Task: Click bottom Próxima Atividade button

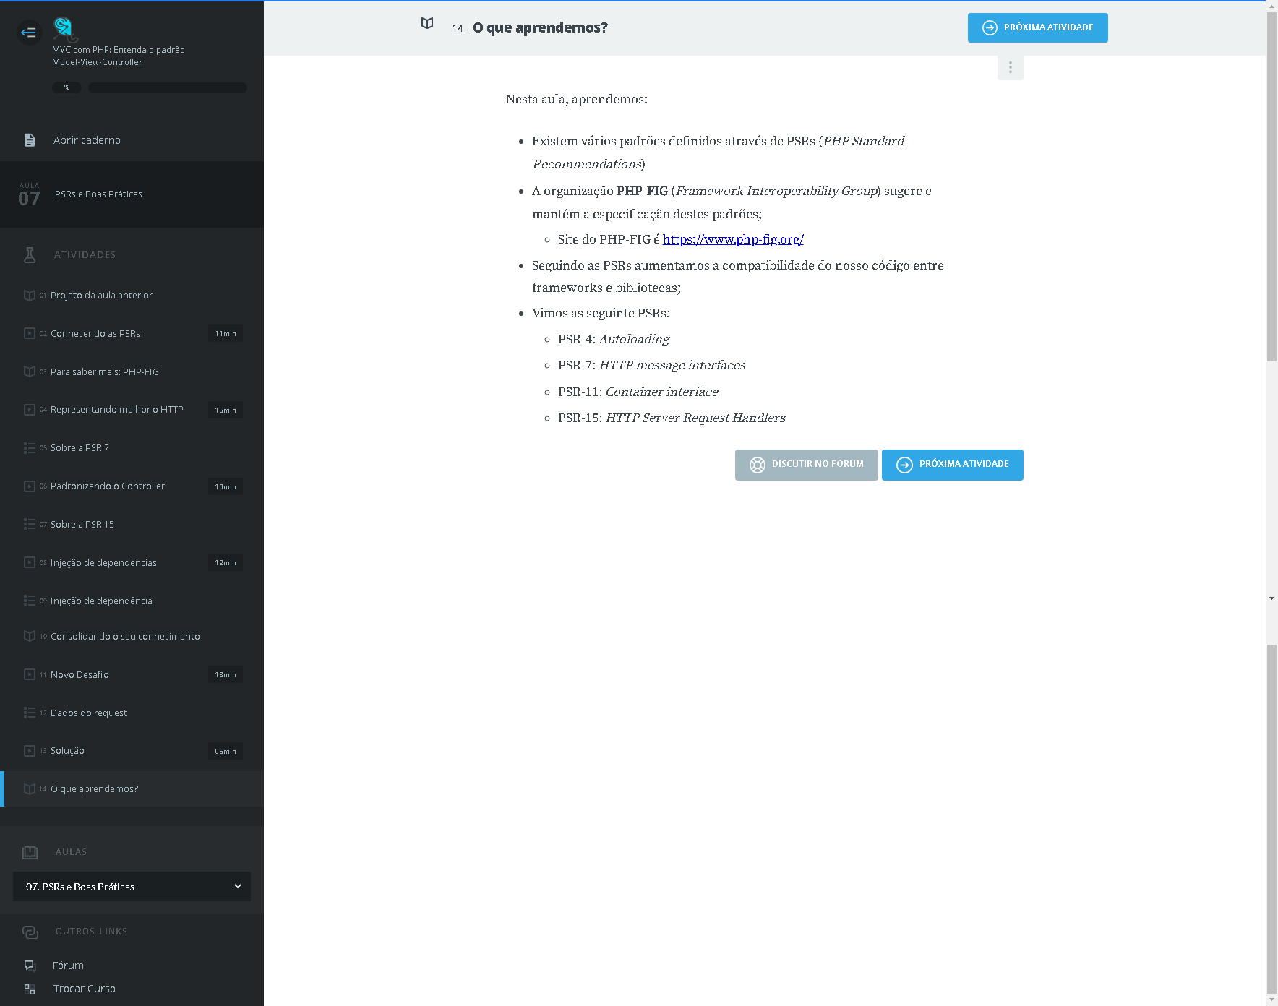Action: pyautogui.click(x=952, y=465)
